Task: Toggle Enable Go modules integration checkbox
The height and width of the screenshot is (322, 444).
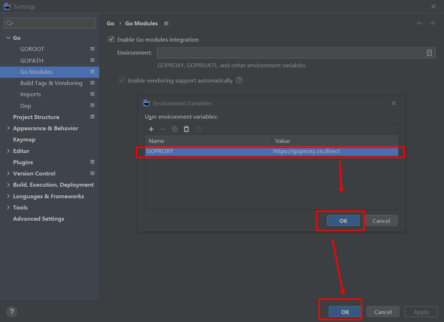Action: (x=111, y=39)
